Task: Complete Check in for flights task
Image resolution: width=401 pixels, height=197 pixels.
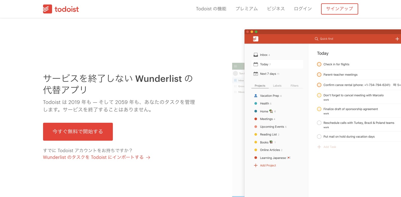Action: coord(319,64)
